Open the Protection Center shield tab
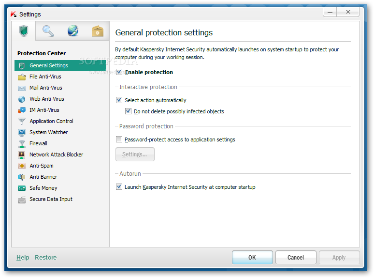The height and width of the screenshot is (278, 374). click(24, 31)
